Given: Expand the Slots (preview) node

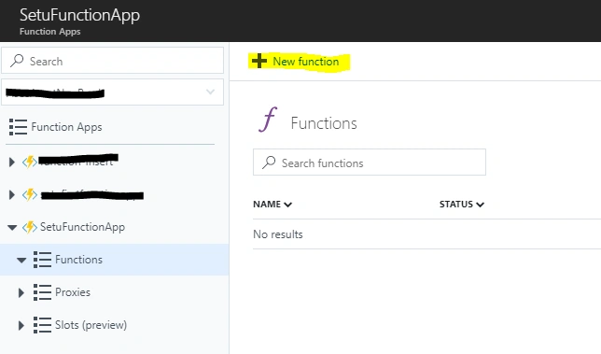Looking at the screenshot, I should click(21, 326).
